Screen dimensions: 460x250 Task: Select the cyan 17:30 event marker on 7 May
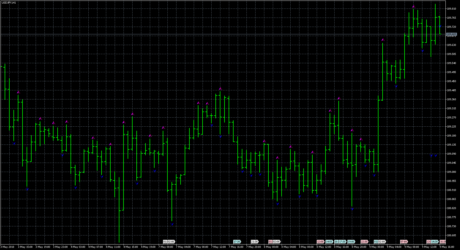(x=237, y=242)
